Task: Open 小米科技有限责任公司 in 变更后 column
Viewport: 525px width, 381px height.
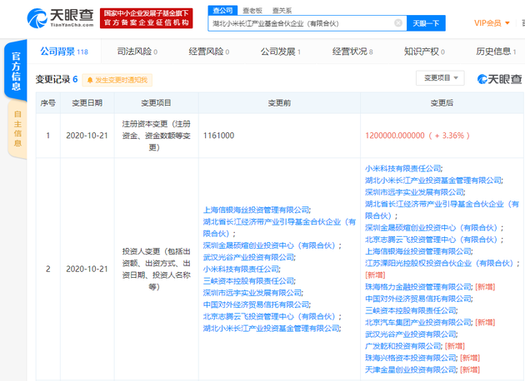Action: point(403,168)
